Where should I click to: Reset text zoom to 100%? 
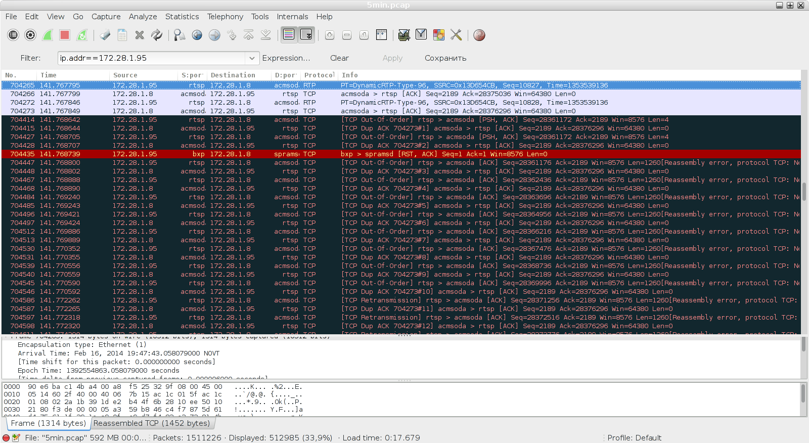[x=364, y=35]
